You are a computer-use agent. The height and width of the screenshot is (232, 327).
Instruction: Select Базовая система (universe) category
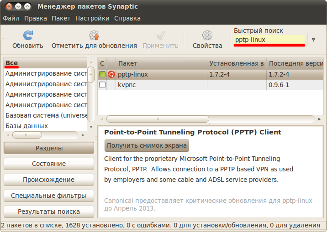click(45, 115)
